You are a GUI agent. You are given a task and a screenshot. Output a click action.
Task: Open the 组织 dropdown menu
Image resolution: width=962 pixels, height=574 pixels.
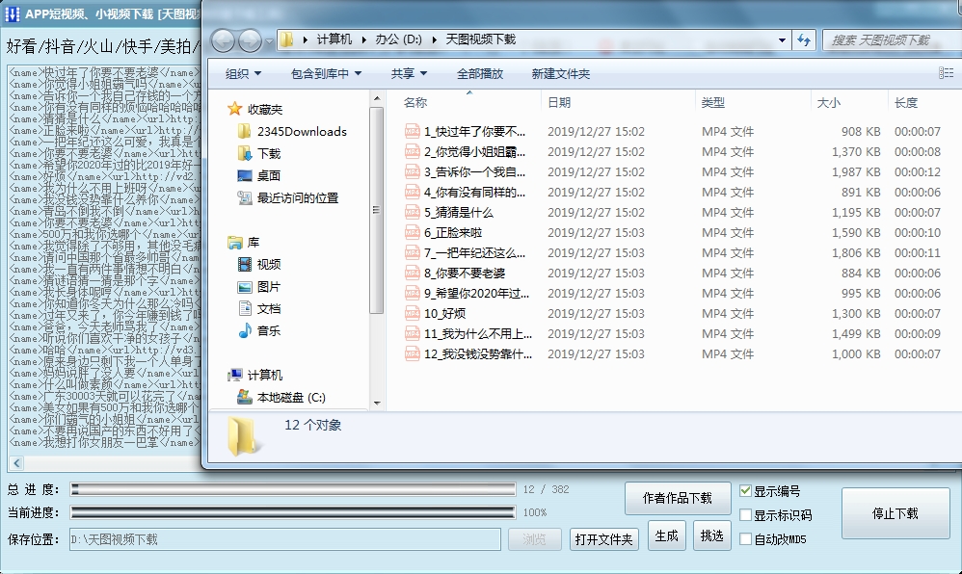point(243,73)
